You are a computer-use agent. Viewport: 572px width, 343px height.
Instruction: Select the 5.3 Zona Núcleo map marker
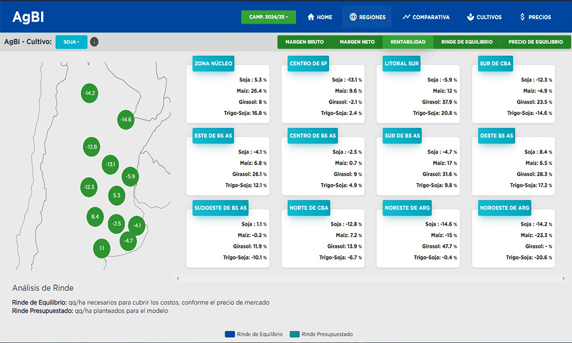[117, 196]
